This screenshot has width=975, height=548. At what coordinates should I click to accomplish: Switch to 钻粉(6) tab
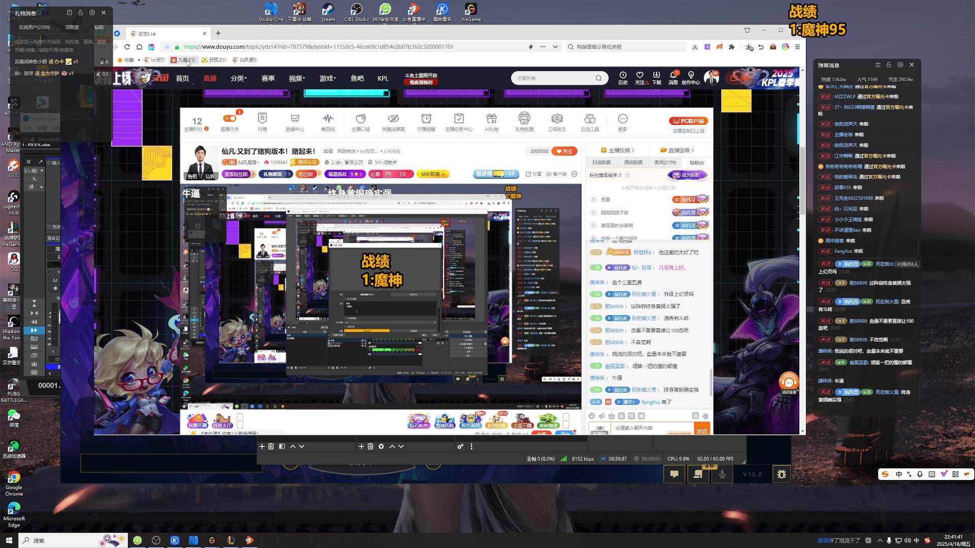click(x=697, y=162)
